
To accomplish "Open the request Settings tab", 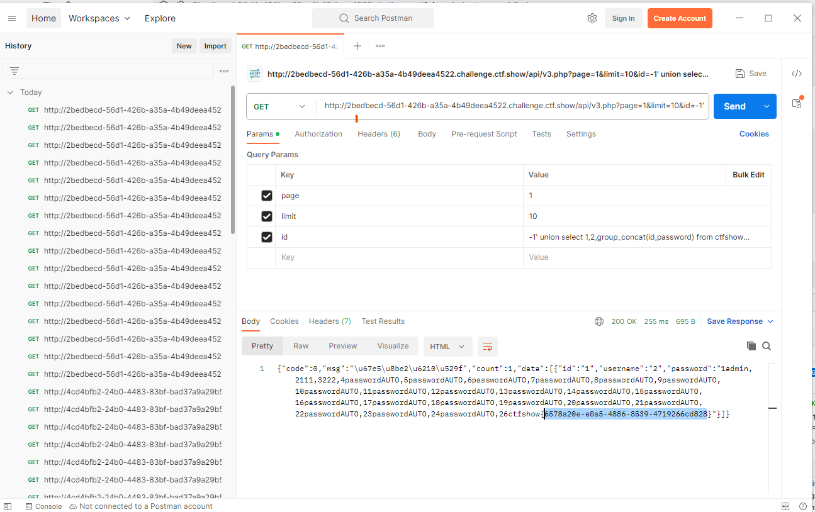I will (581, 134).
